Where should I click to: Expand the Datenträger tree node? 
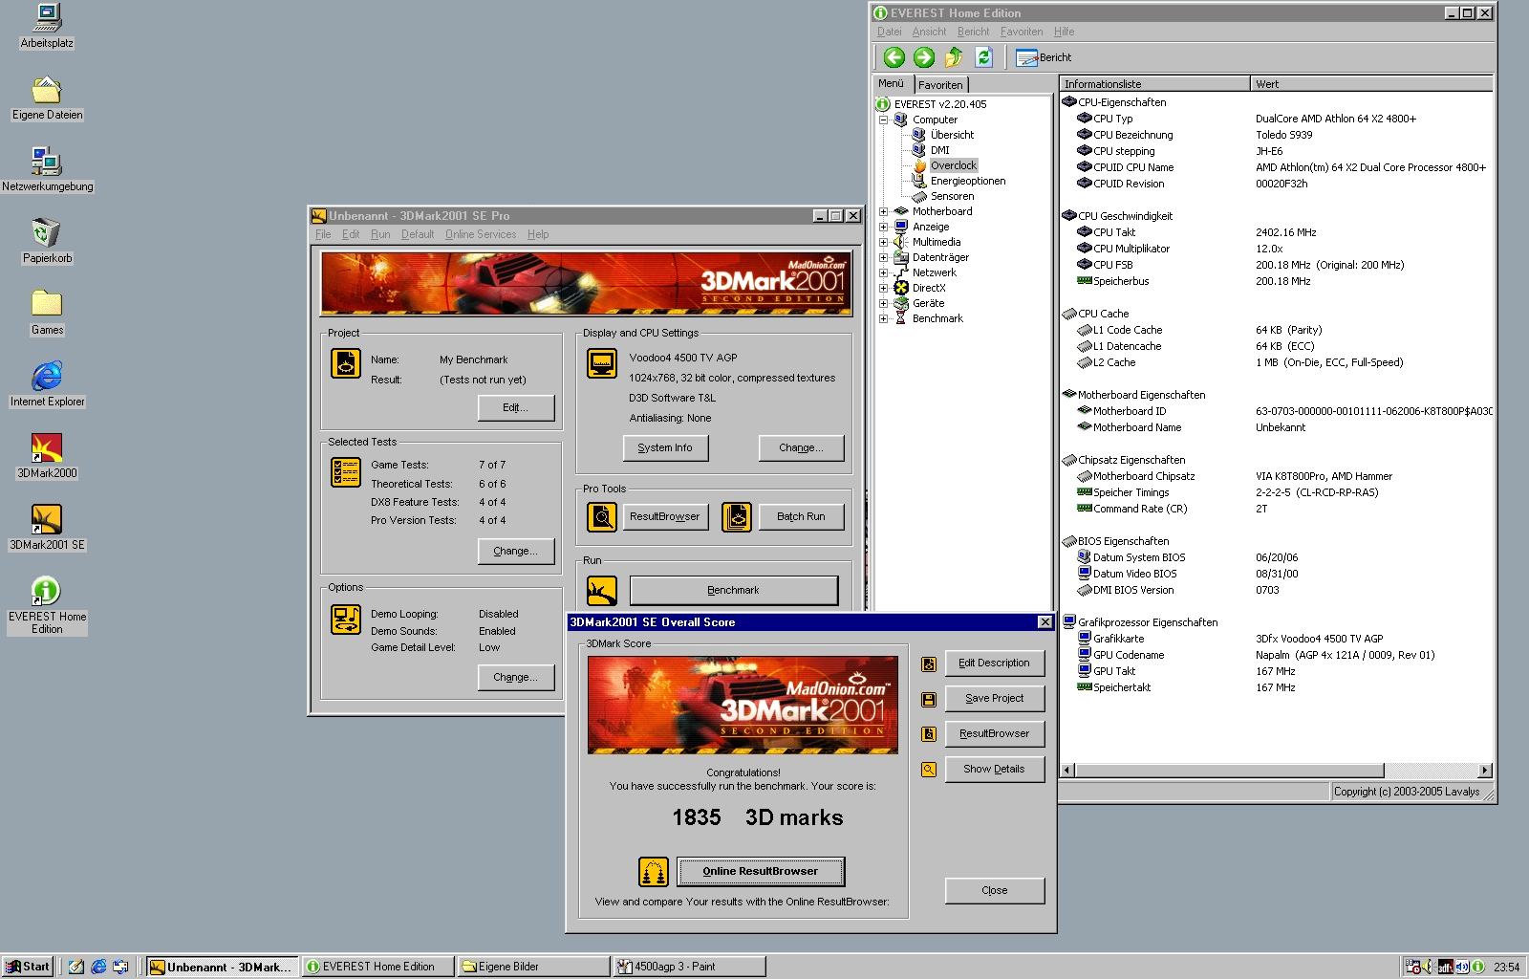click(884, 257)
